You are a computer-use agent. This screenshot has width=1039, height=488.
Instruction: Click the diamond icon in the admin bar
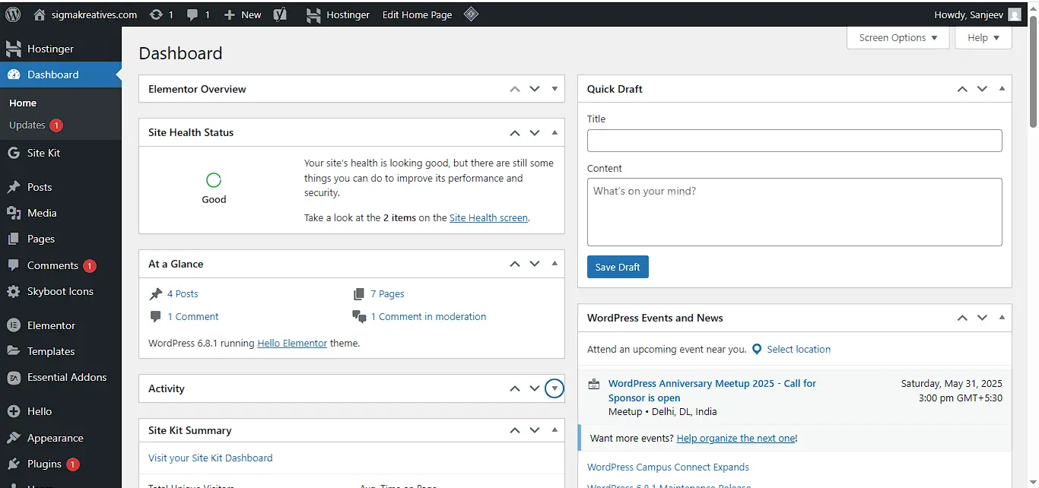pyautogui.click(x=471, y=14)
